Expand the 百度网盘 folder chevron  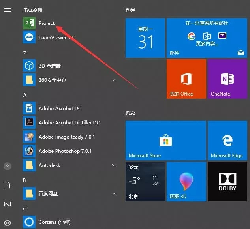(114, 193)
